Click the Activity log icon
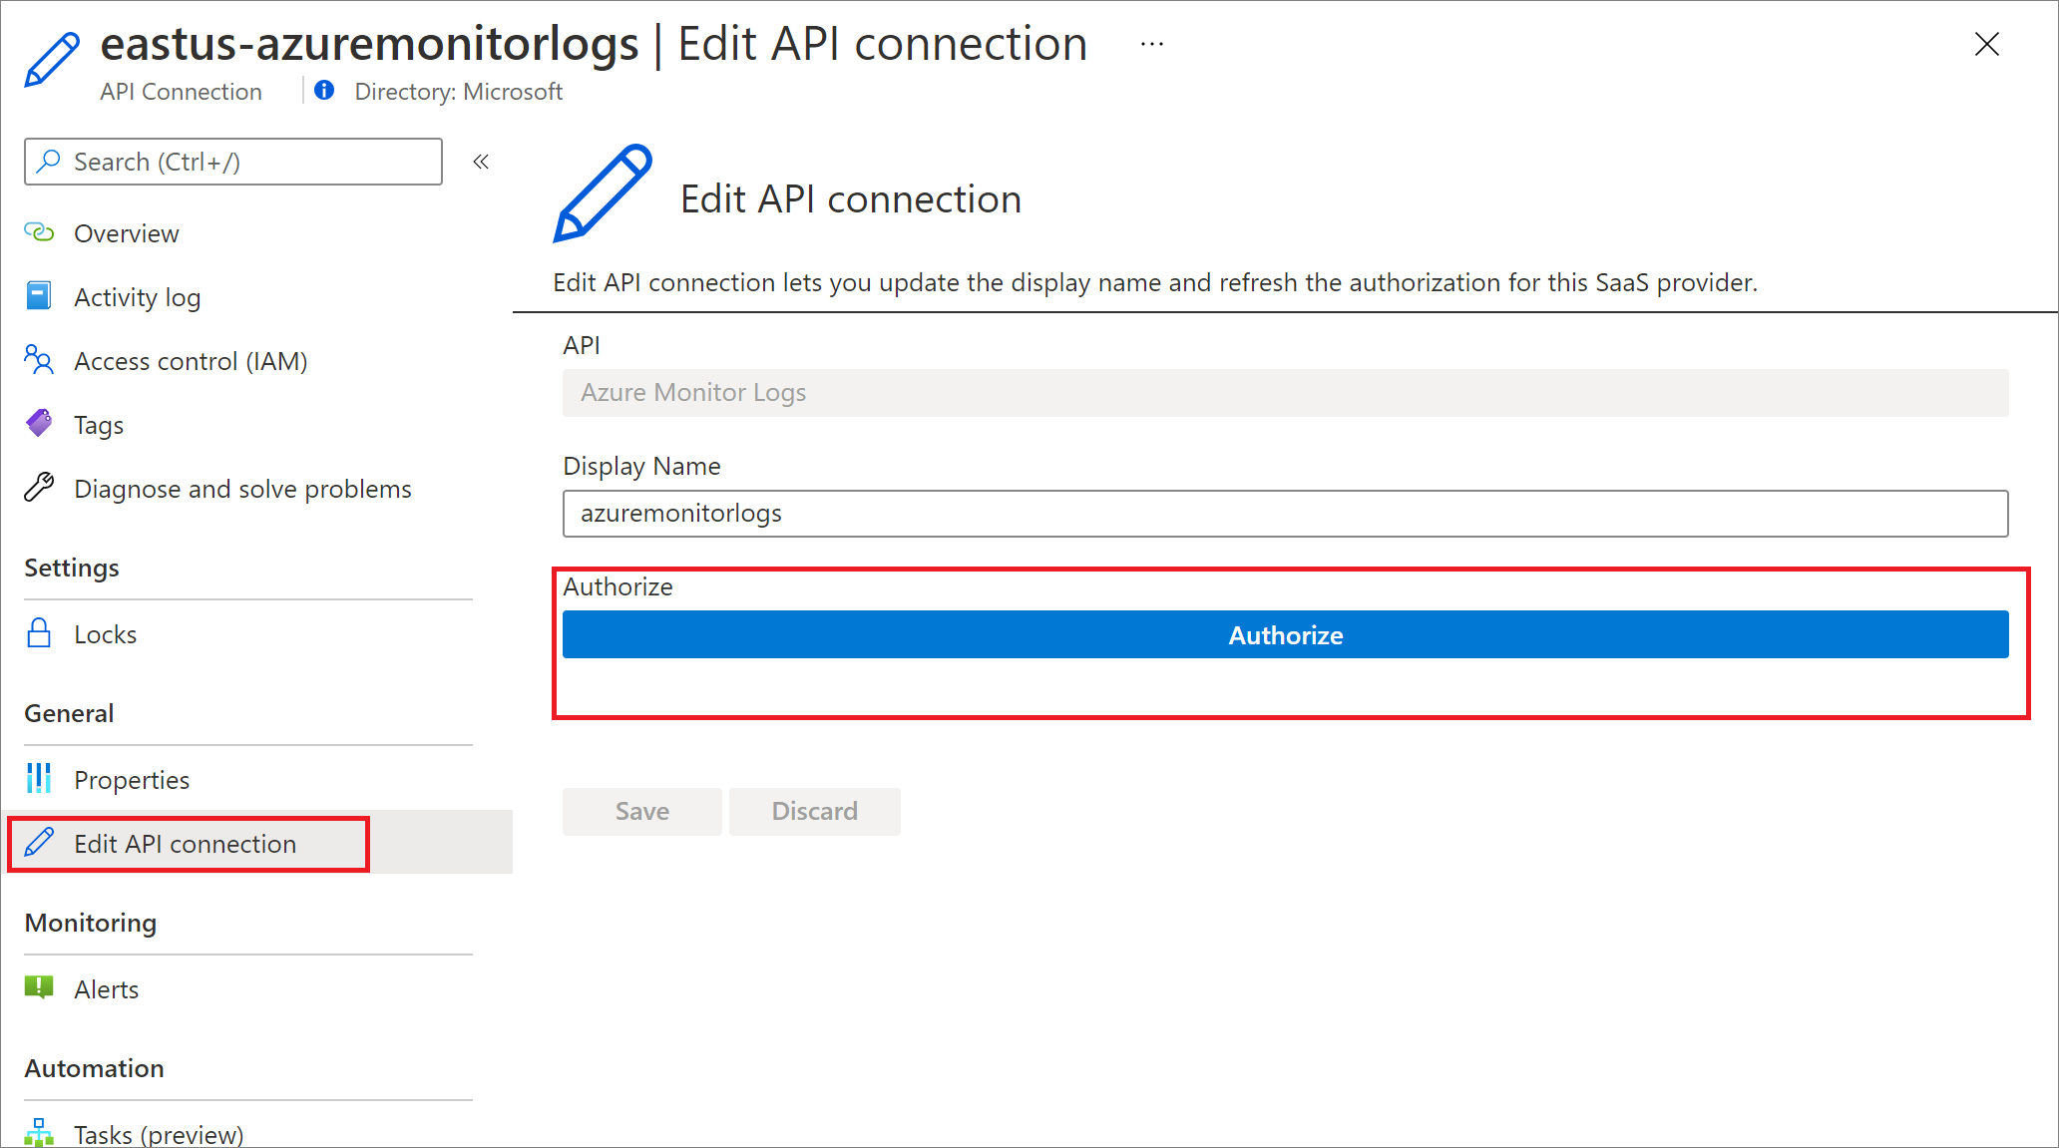2059x1148 pixels. coord(39,296)
